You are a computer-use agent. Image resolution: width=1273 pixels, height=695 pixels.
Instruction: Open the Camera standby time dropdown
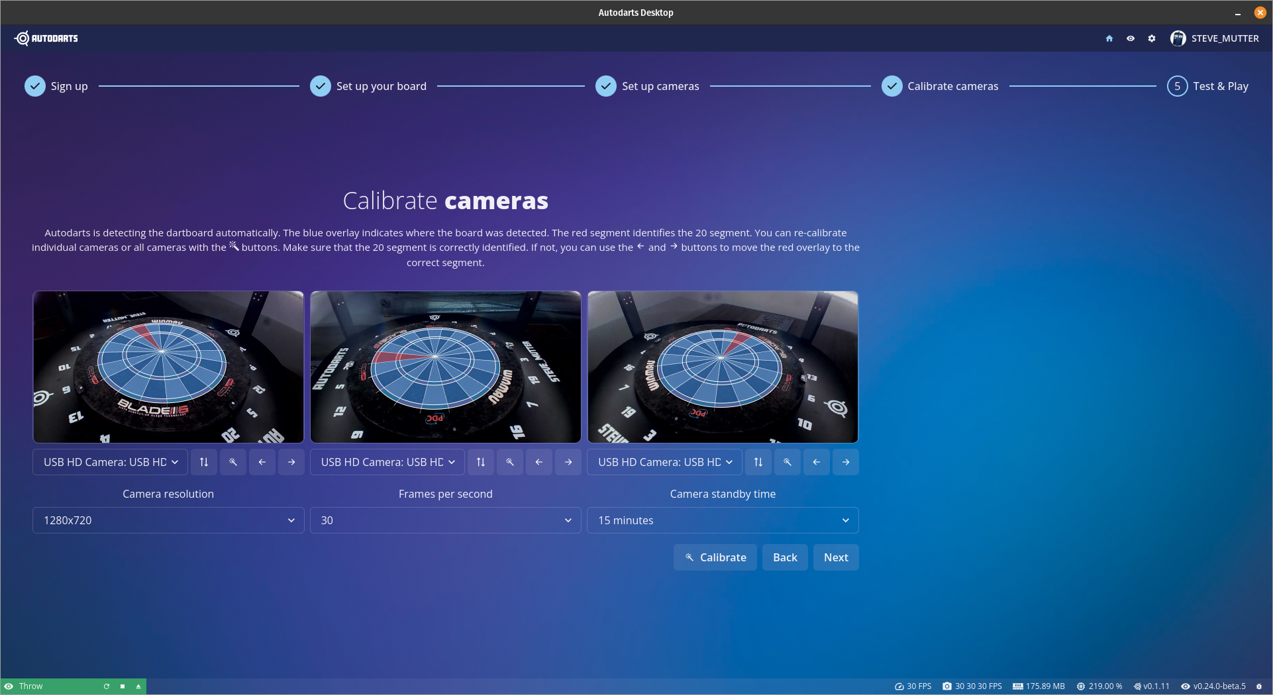723,520
